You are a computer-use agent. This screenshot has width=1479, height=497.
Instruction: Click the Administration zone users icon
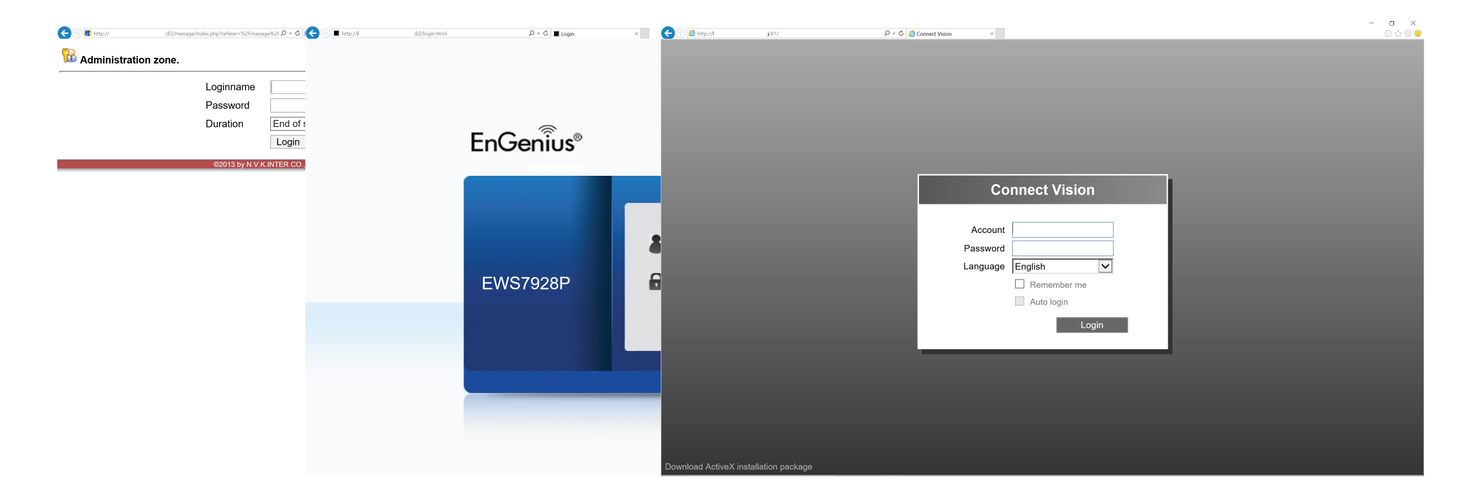tap(69, 55)
